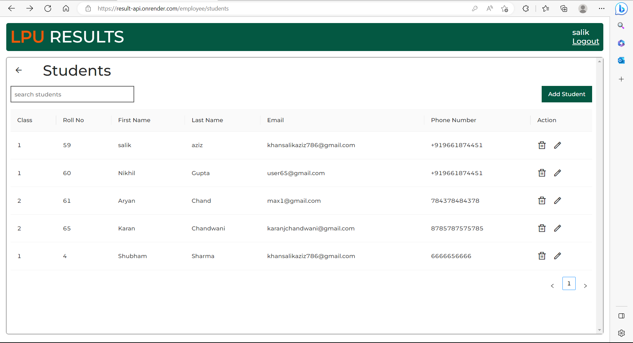Refresh the students page
The image size is (633, 343).
[48, 9]
